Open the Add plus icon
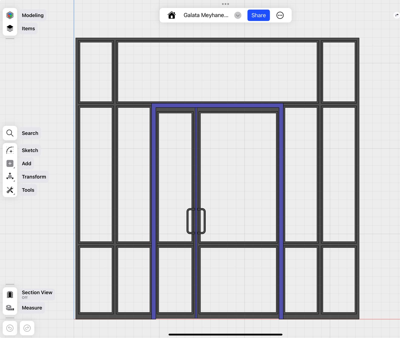This screenshot has width=400, height=338. (10, 163)
